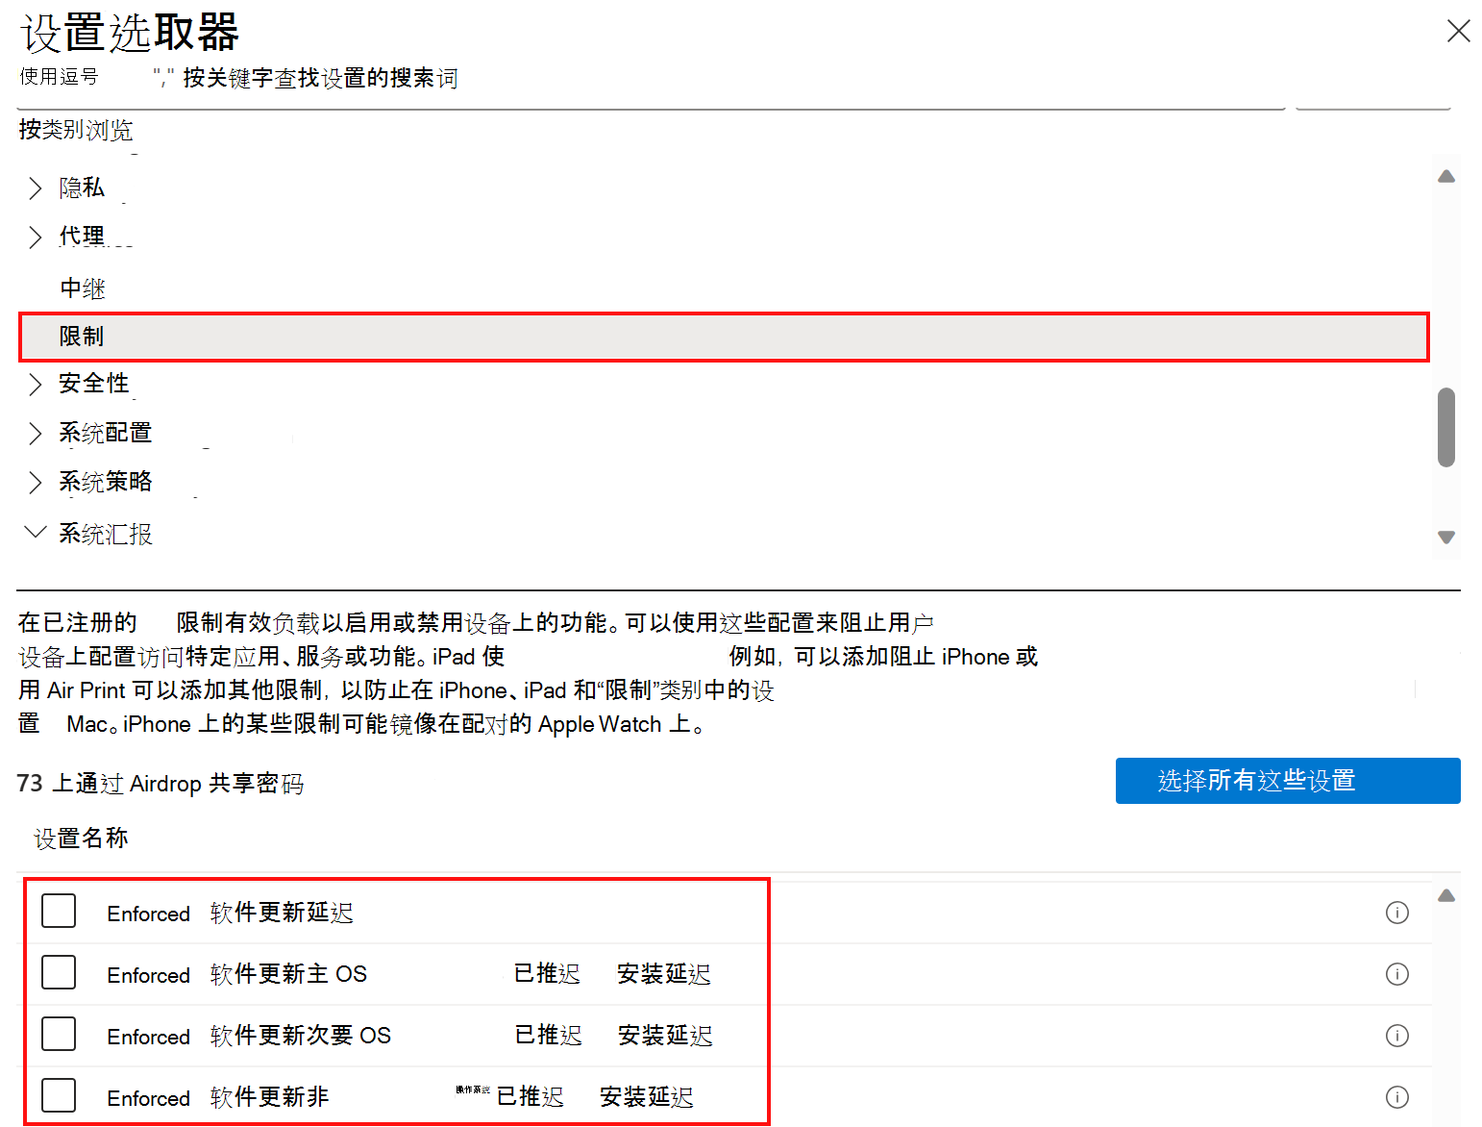
Task: Show info for 软件更新次要 OS setting
Action: tap(1397, 1036)
